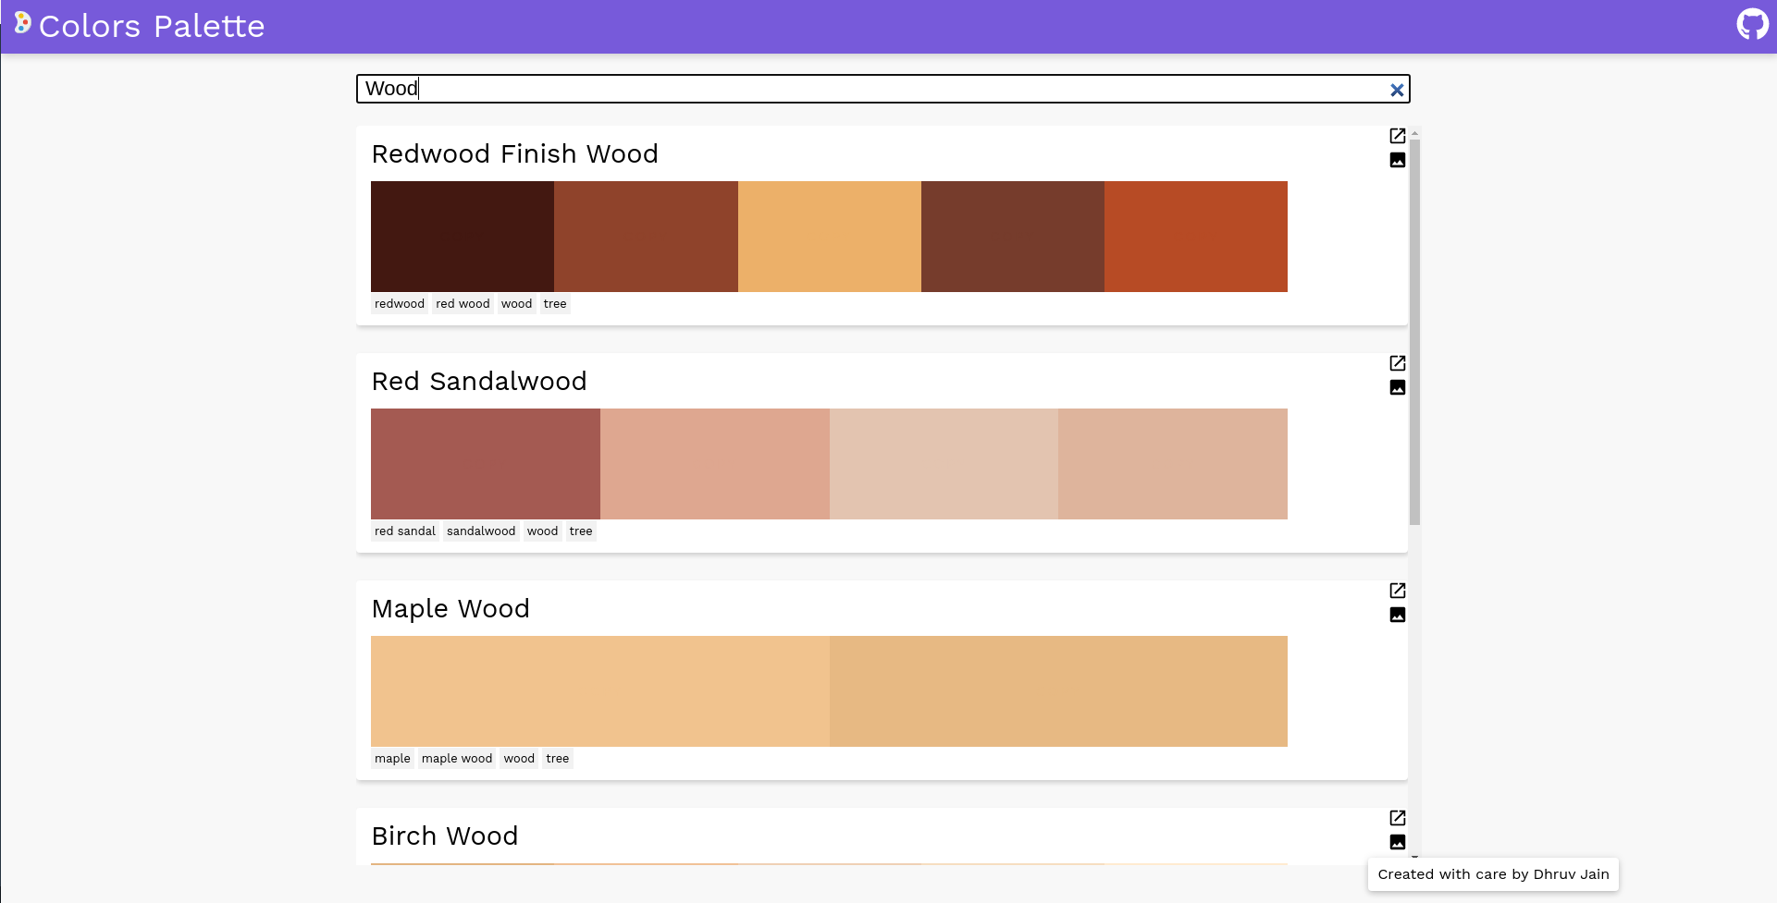Screen dimensions: 1777x903
Task: Click the sandalwood tag
Action: point(480,531)
